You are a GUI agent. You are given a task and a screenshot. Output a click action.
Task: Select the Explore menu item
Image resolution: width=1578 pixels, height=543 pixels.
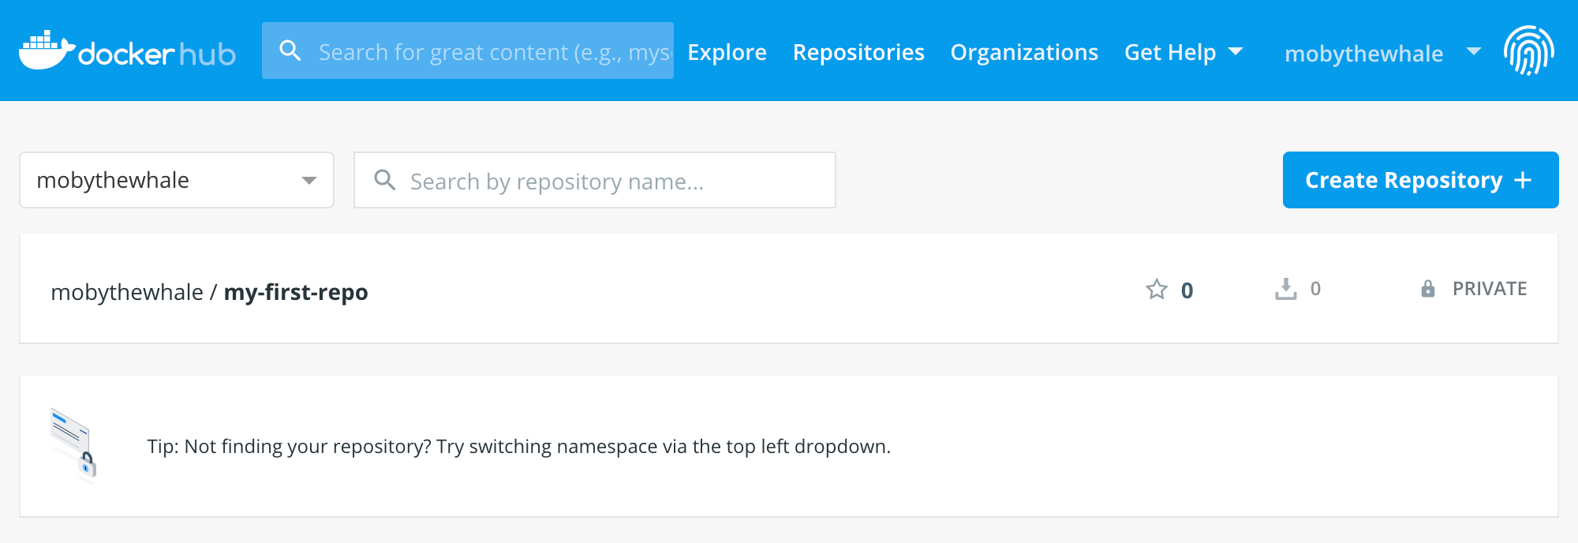click(726, 52)
